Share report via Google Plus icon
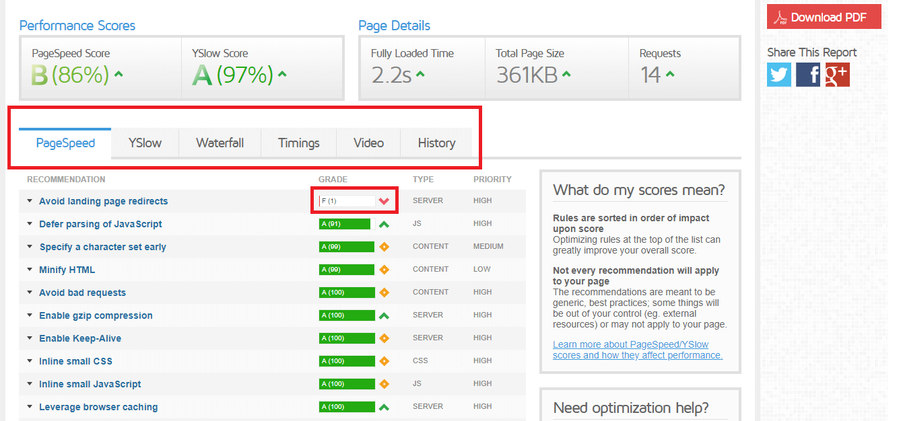Screen dimensions: 901x421 click(x=837, y=75)
